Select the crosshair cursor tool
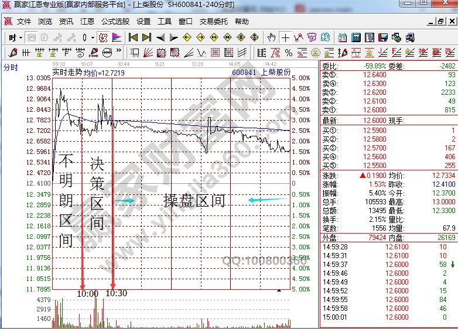 (x=285, y=37)
